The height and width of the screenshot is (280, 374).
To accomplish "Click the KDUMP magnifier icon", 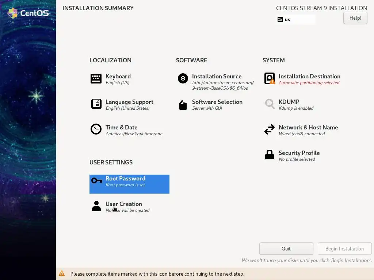I will point(270,104).
